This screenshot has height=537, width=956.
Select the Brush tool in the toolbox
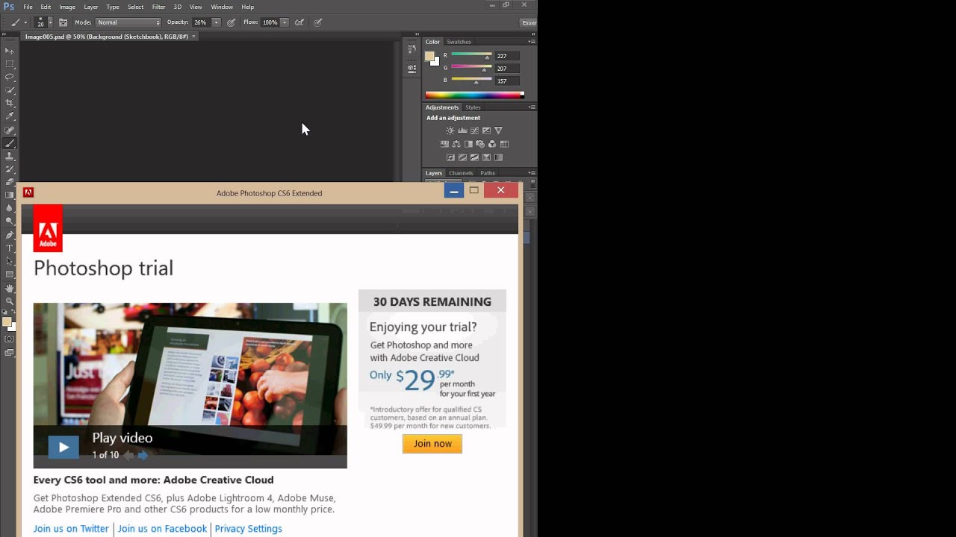[x=10, y=143]
